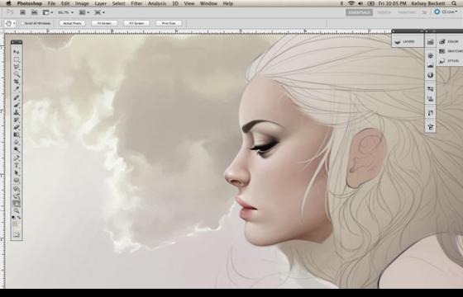Screen dimensions: 463x297
Task: Select the Zoom tool in the toolbox
Action: 17,210
